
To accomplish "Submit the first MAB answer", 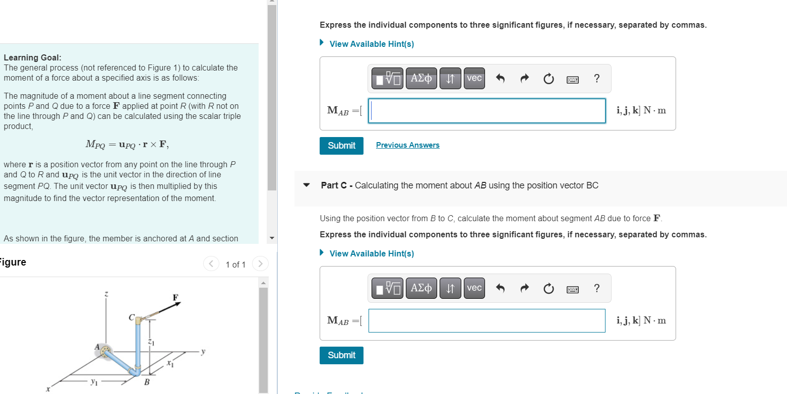I will click(x=341, y=146).
